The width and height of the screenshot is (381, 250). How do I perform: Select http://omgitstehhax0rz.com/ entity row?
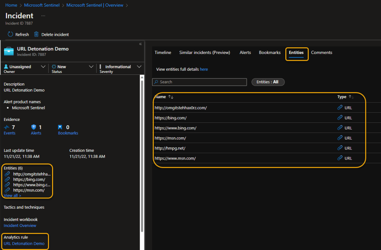[266, 108]
